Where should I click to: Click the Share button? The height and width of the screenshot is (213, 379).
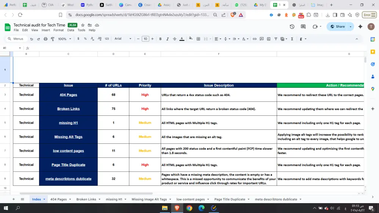(337, 26)
